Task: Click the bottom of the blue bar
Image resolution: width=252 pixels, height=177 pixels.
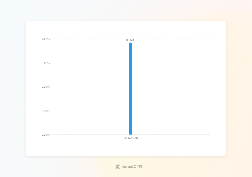Action: tap(130, 133)
